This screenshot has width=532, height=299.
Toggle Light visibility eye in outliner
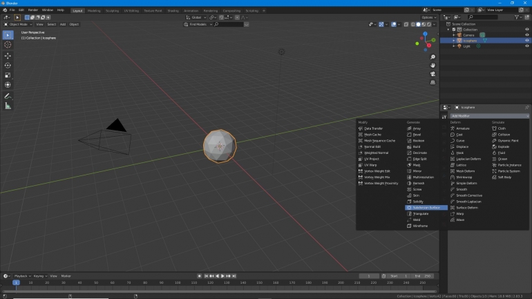(x=526, y=46)
